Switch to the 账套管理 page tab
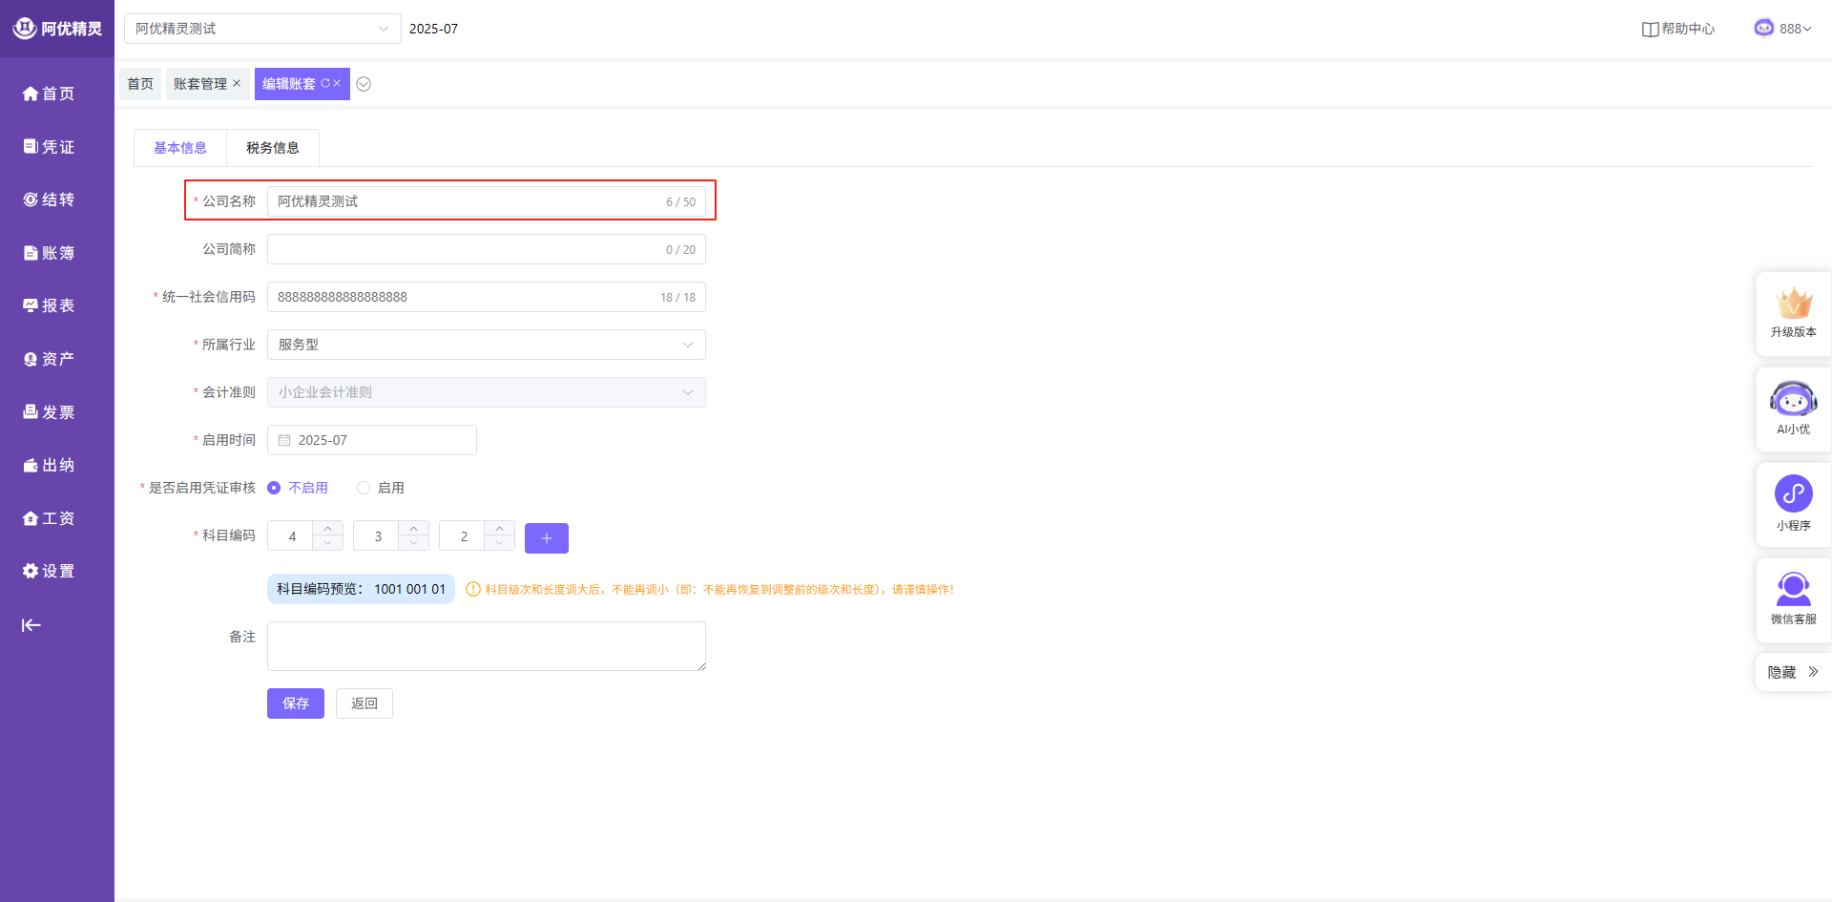The width and height of the screenshot is (1832, 902). pos(200,84)
